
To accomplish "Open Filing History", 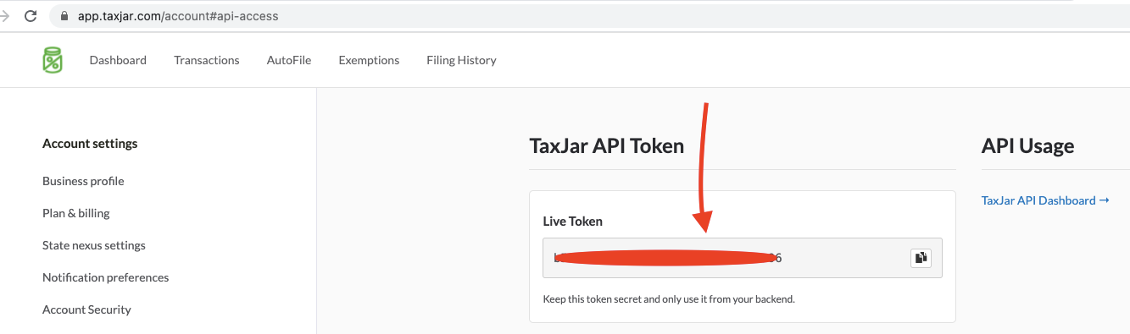I will (x=461, y=60).
